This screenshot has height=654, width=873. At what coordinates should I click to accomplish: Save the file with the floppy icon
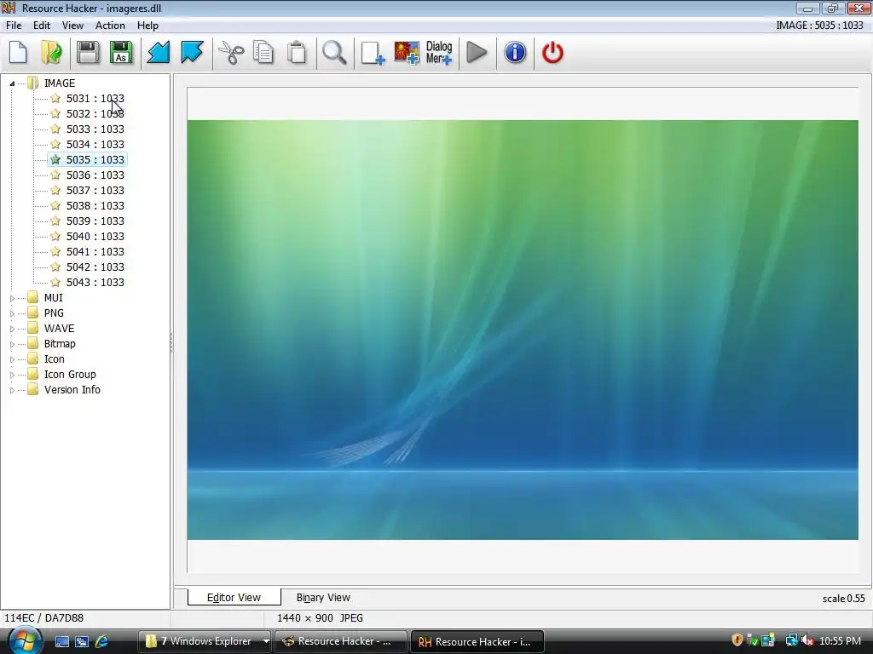pyautogui.click(x=88, y=53)
